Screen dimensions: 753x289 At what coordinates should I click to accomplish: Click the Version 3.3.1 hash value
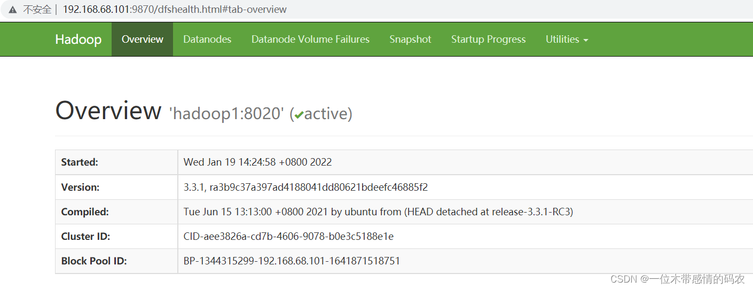pos(305,188)
